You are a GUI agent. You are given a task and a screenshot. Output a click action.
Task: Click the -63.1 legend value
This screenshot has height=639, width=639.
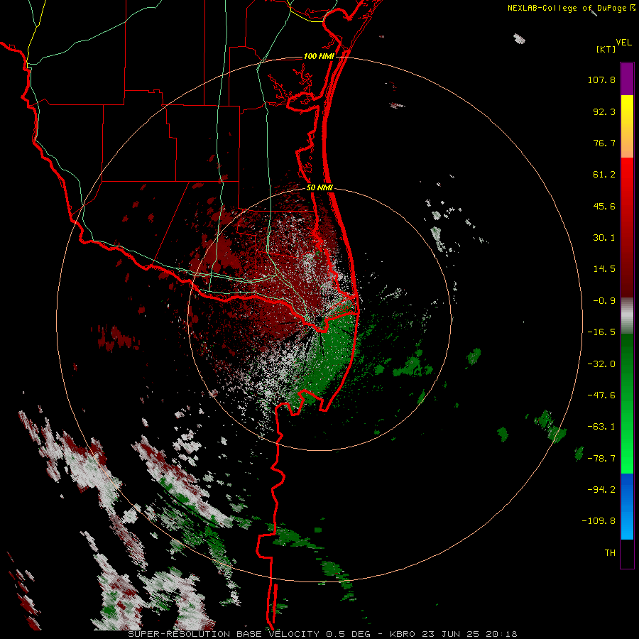(601, 427)
